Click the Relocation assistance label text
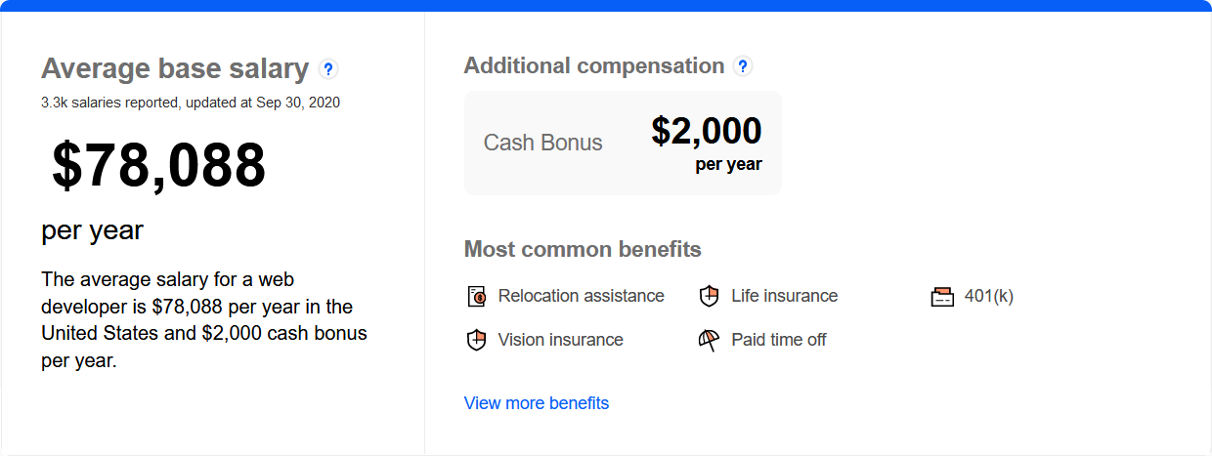 581,296
